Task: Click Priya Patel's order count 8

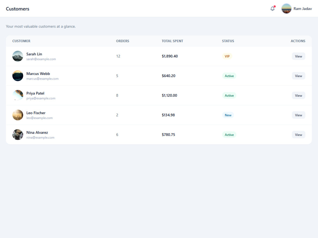Action: [117, 96]
